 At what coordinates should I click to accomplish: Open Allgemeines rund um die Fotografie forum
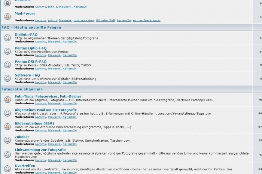coord(46,110)
